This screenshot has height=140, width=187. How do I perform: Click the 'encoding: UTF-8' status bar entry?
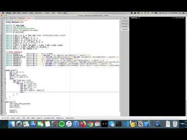click(x=49, y=118)
